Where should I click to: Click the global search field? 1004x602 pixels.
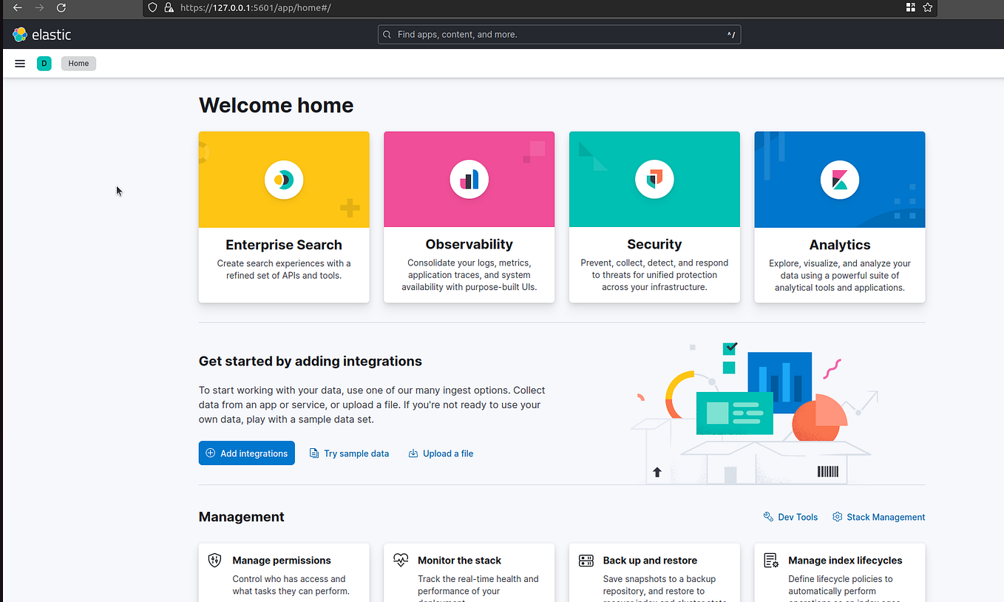[x=559, y=34]
